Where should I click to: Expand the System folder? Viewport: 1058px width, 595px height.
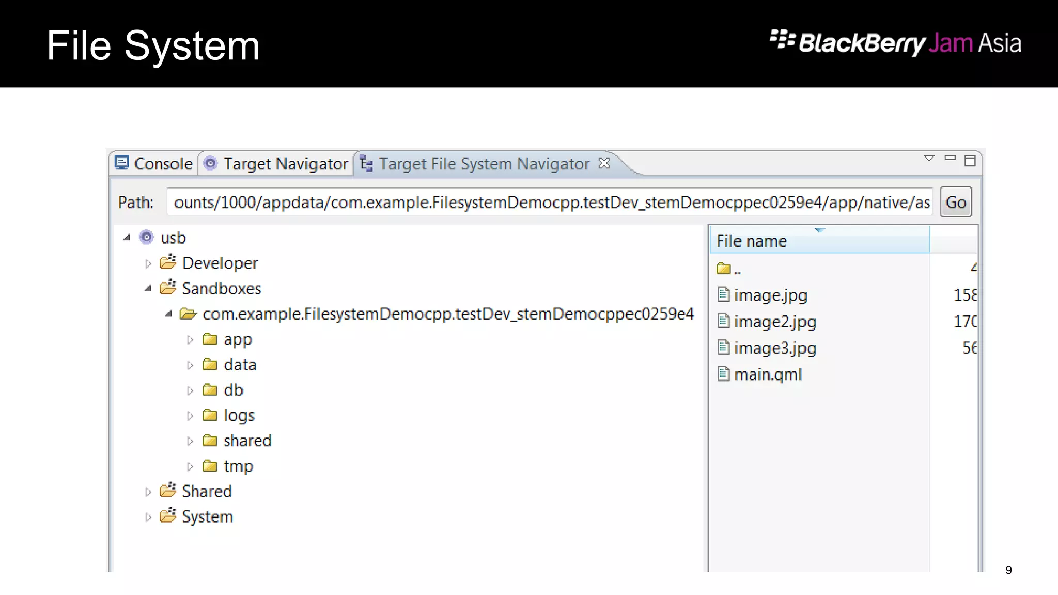click(148, 517)
